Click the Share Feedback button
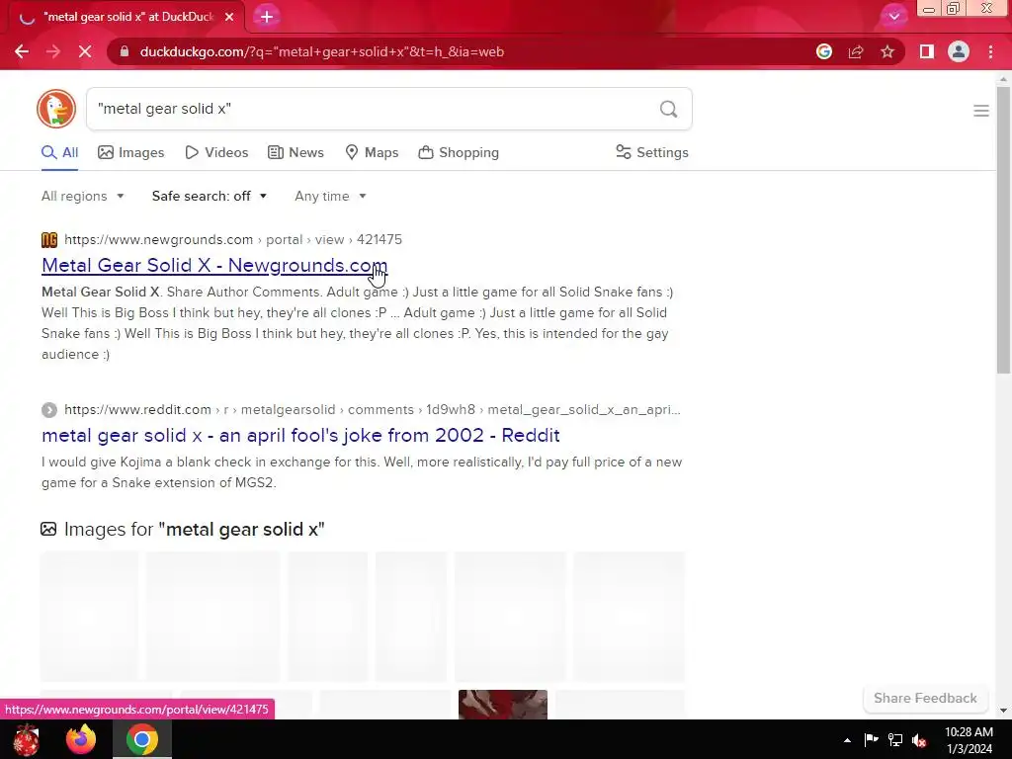 925,699
